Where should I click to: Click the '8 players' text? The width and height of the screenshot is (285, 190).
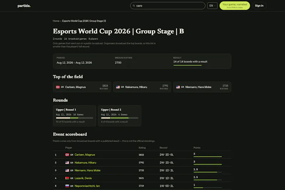click(93, 39)
